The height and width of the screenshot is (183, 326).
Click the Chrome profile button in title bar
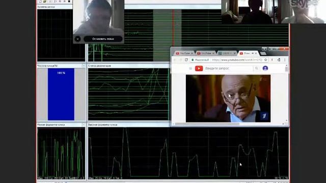[x=264, y=49]
